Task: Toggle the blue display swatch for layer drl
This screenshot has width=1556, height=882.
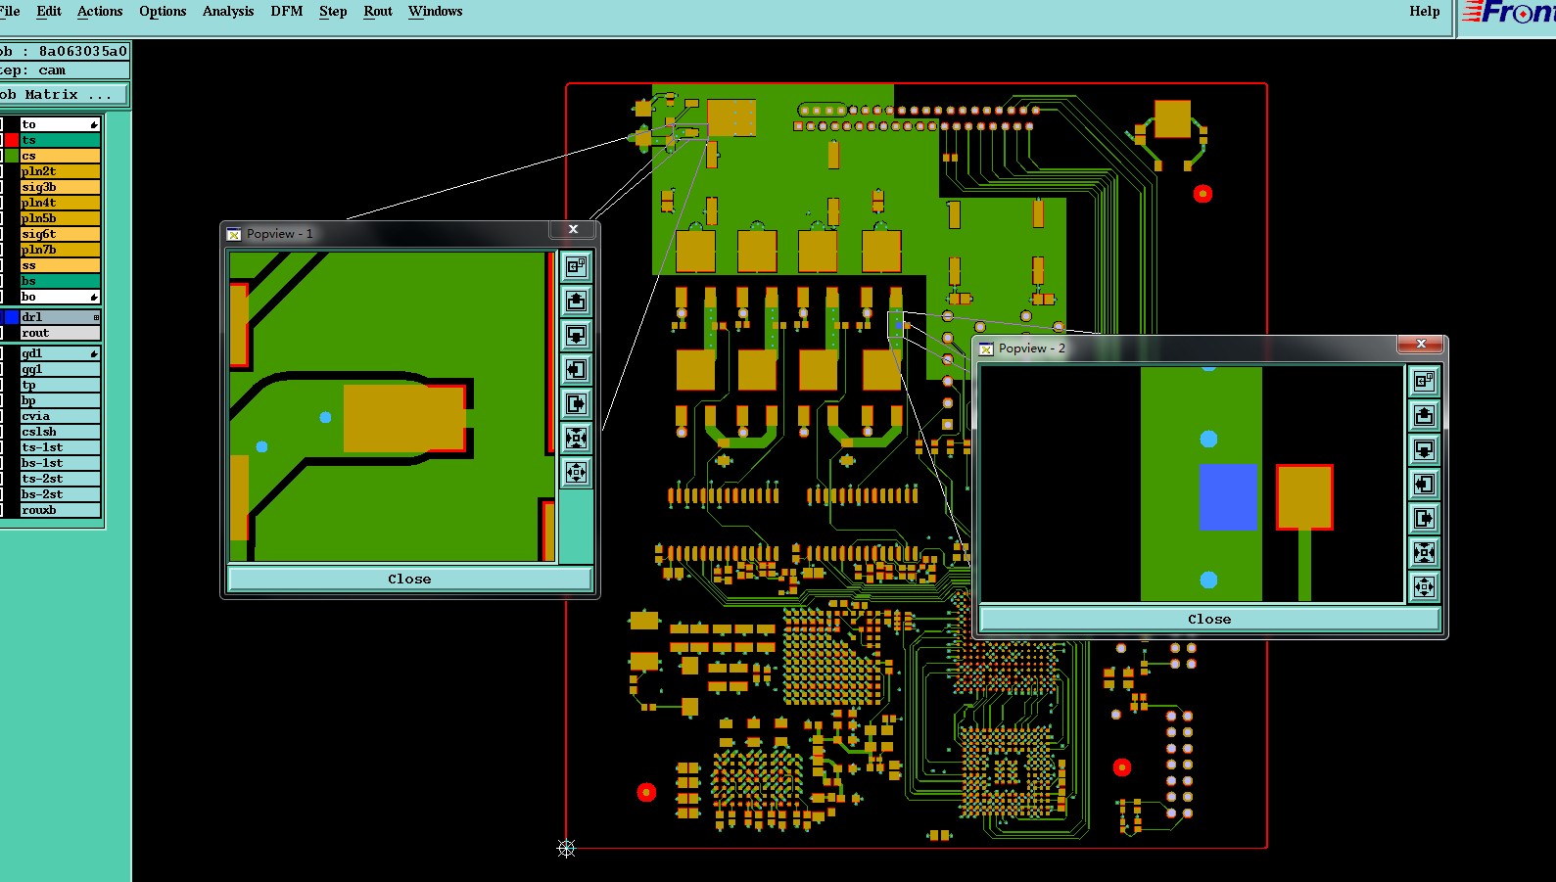Action: click(12, 317)
